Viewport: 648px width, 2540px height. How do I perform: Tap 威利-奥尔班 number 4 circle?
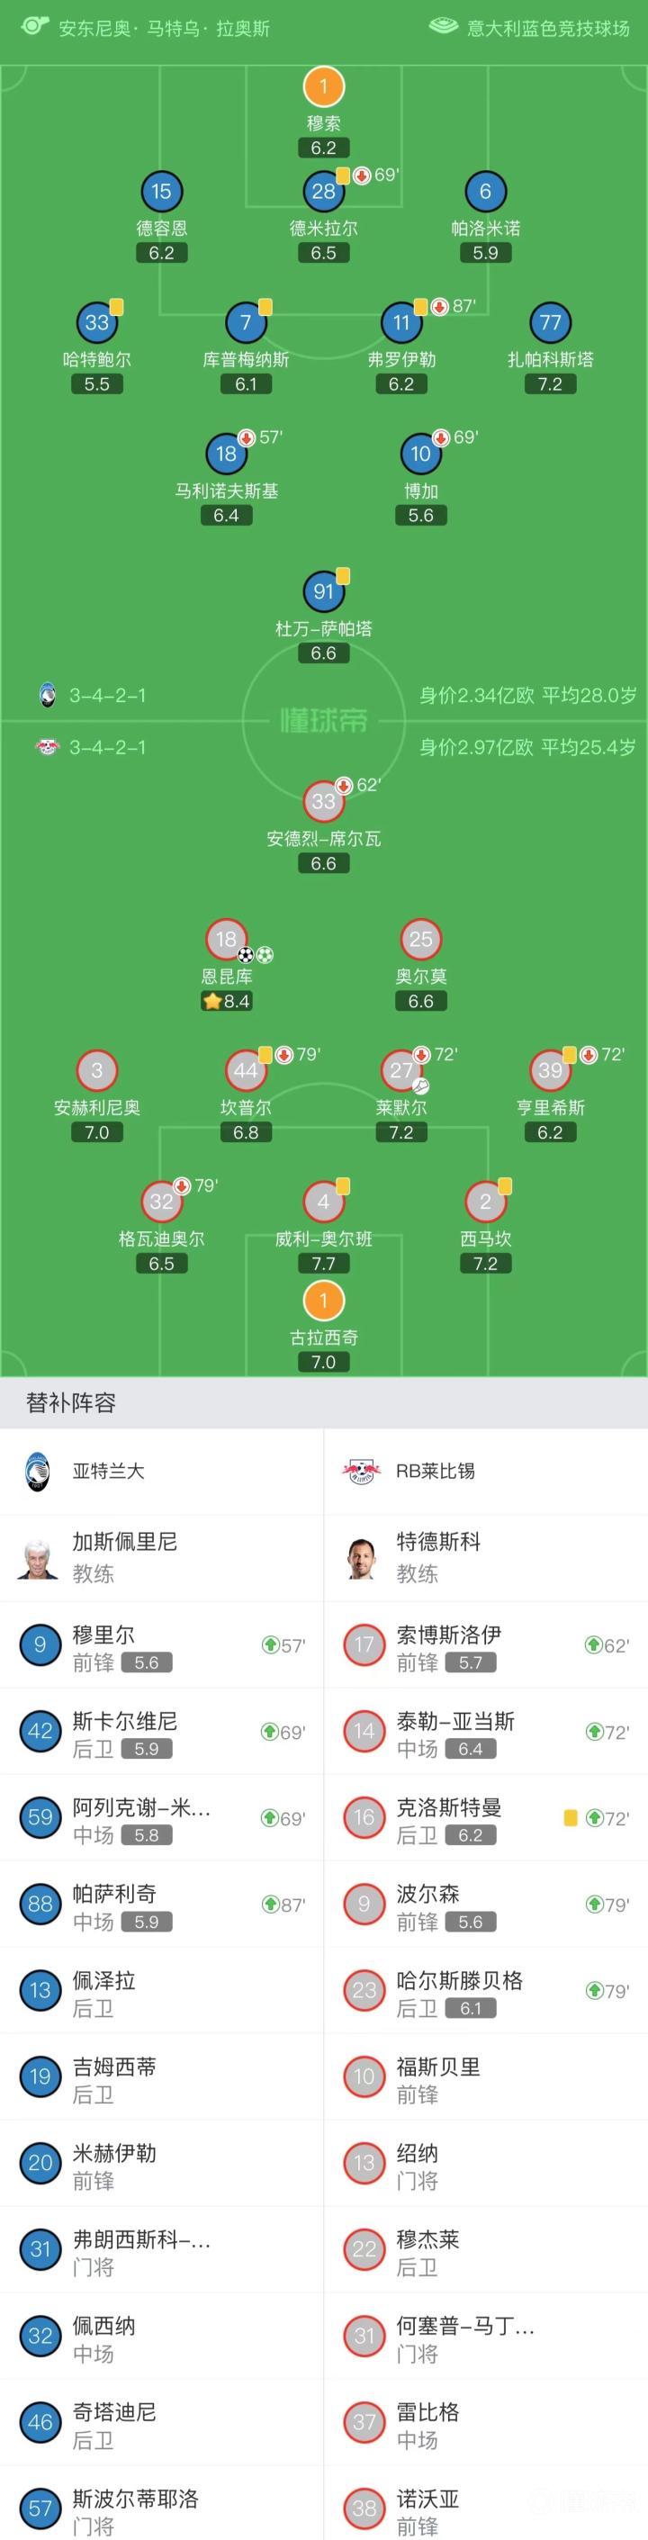pos(323,1201)
